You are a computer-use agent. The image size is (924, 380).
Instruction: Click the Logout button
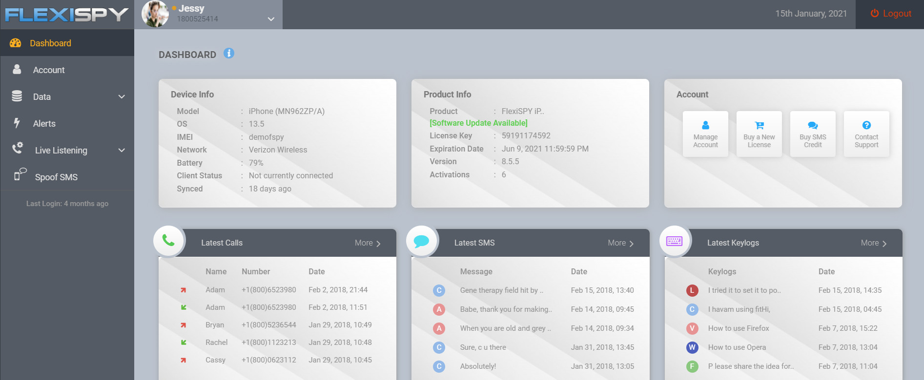(890, 14)
